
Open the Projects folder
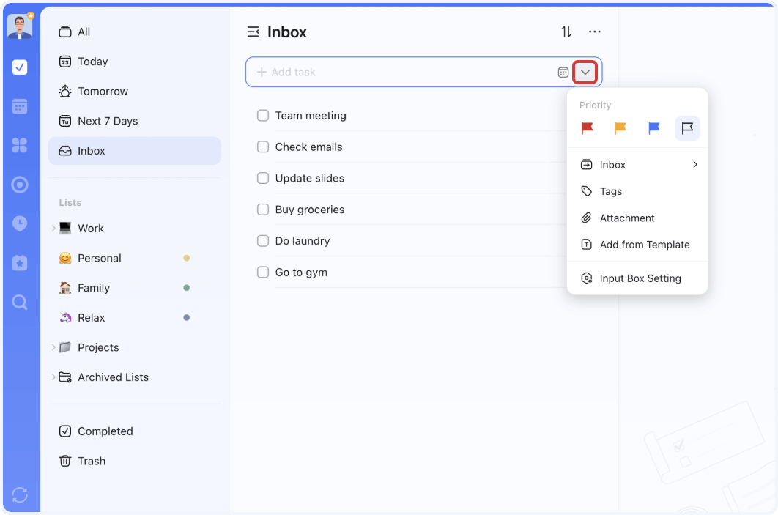(x=135, y=347)
